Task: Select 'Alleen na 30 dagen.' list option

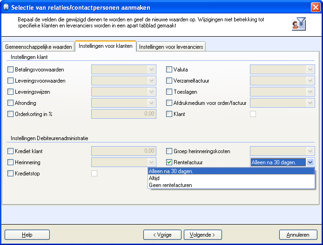Action: coord(231,171)
